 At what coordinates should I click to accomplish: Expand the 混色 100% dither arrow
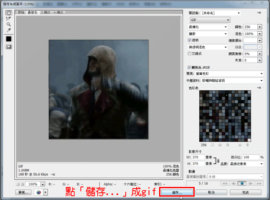[x=259, y=34]
